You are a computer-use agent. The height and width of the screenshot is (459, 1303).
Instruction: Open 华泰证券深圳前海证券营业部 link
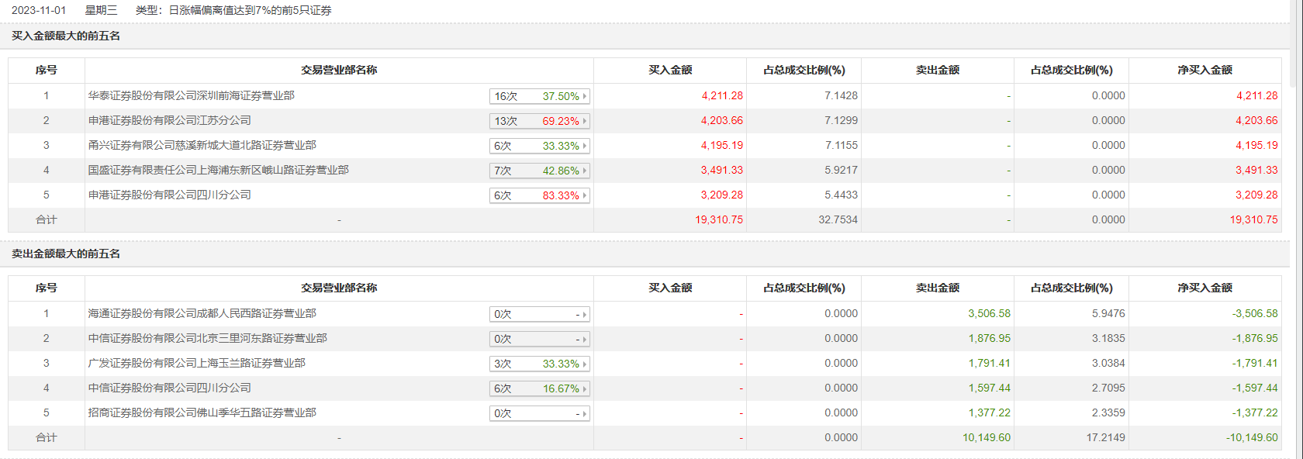point(191,96)
